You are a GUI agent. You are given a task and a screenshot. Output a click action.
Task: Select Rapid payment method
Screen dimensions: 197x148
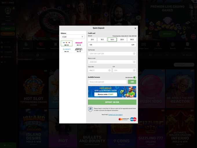(79, 50)
